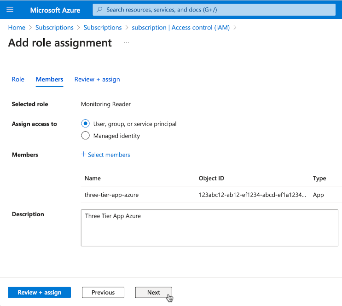Click the Select members link
Image resolution: width=342 pixels, height=306 pixels.
click(109, 155)
